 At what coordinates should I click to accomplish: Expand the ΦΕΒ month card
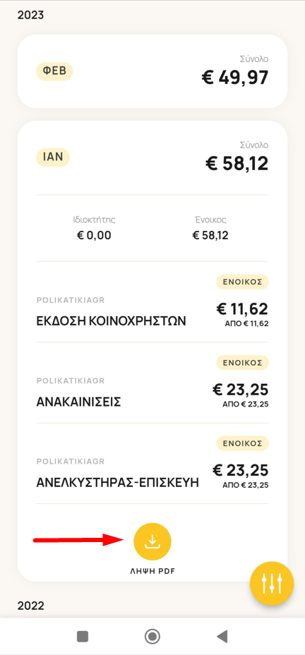152,71
